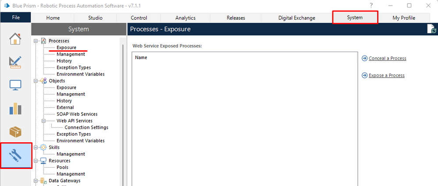Screen dimensions: 438x186
Task: Switch to the Digital Exchange tab
Action: tap(297, 18)
